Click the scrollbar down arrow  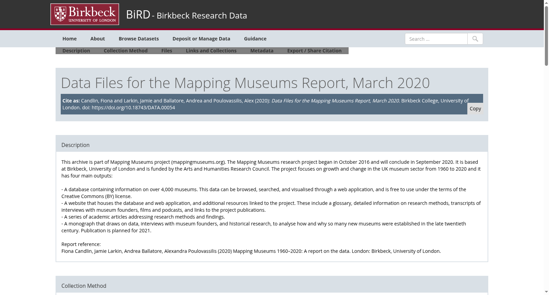[546, 292]
